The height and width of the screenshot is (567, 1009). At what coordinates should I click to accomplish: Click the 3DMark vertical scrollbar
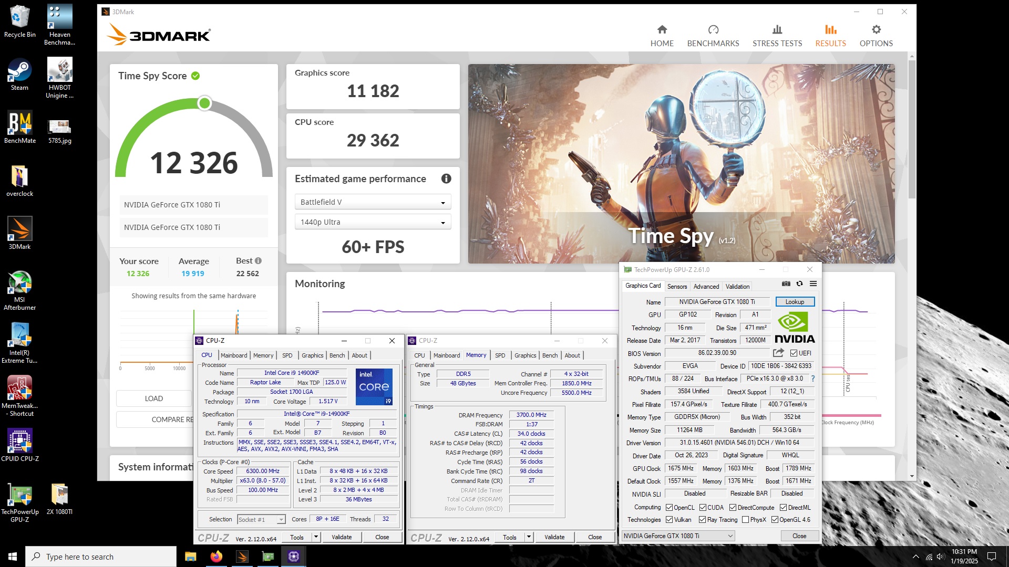pos(912,129)
